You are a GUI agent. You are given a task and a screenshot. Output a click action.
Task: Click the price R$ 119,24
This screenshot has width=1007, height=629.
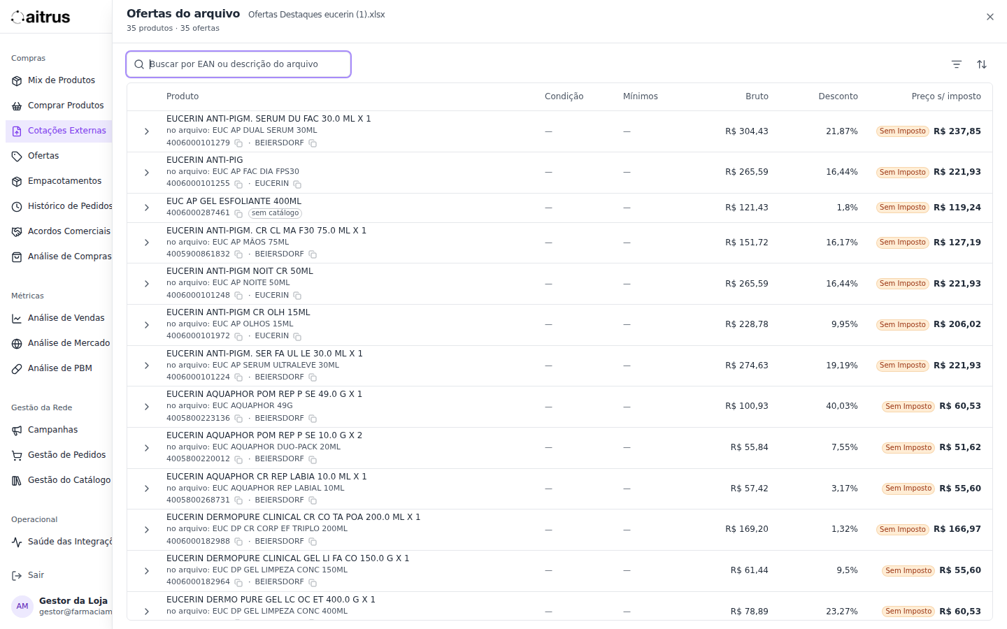[957, 208]
